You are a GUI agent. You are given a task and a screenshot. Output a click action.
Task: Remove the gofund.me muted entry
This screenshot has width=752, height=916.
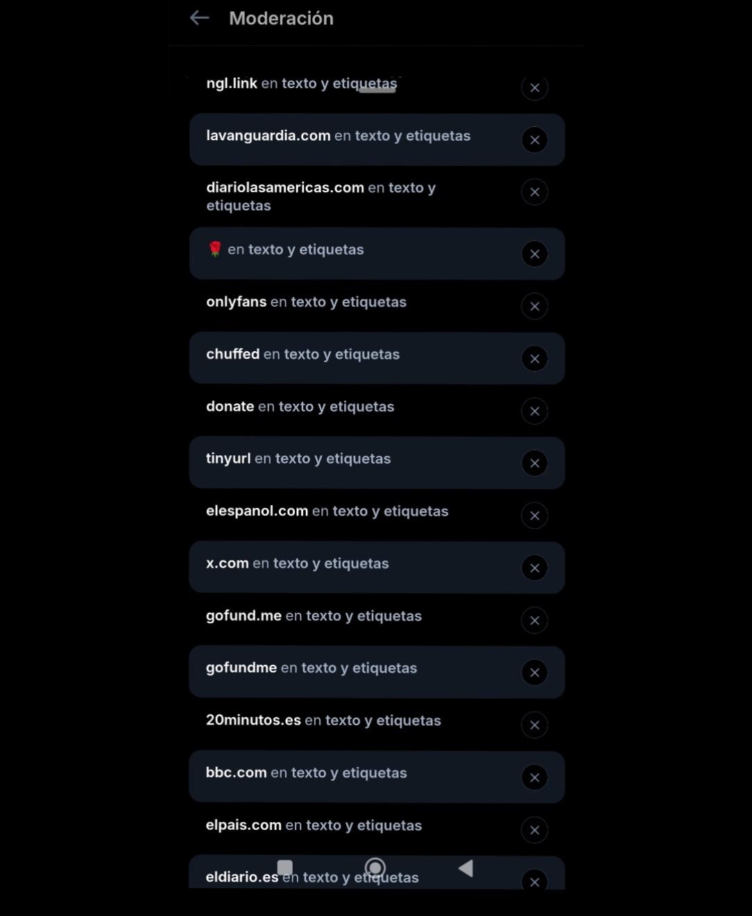(534, 620)
